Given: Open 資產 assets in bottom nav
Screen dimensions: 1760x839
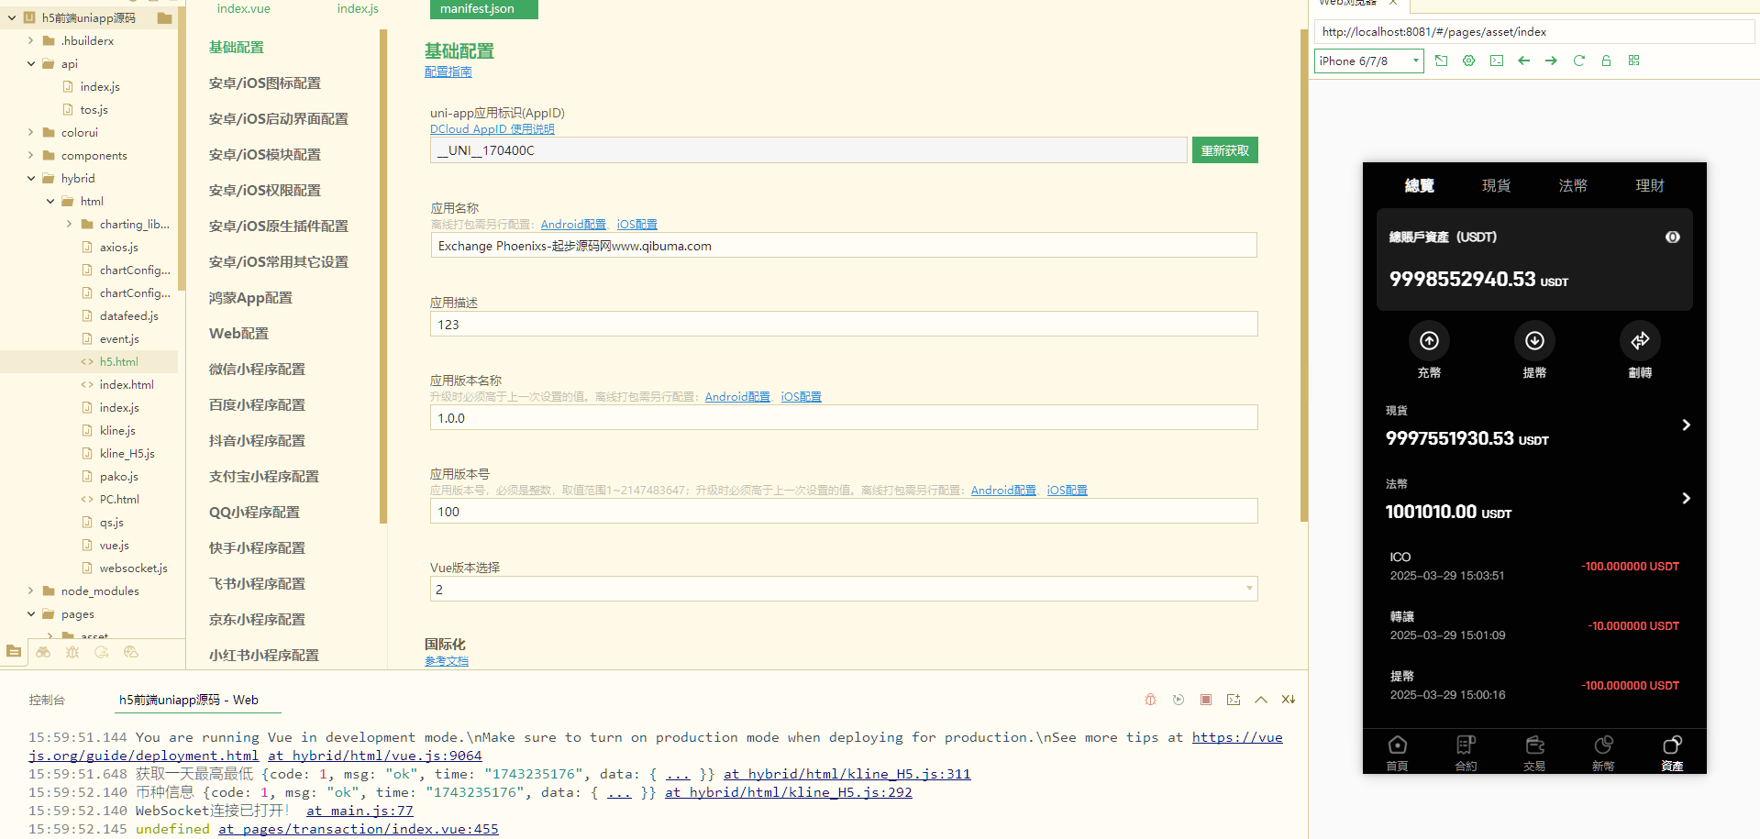Looking at the screenshot, I should [x=1672, y=753].
